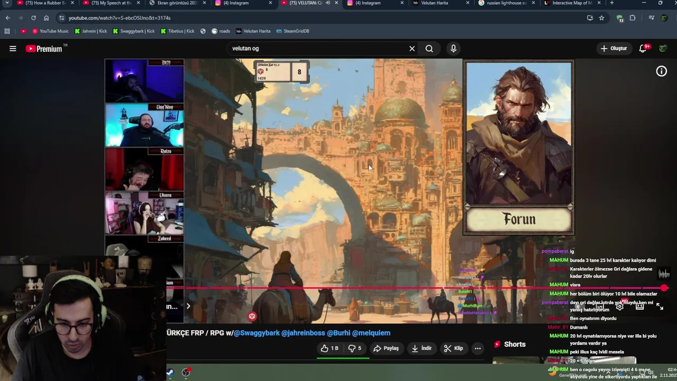
Task: Open the @jahreinboss channel link
Action: pyautogui.click(x=303, y=333)
